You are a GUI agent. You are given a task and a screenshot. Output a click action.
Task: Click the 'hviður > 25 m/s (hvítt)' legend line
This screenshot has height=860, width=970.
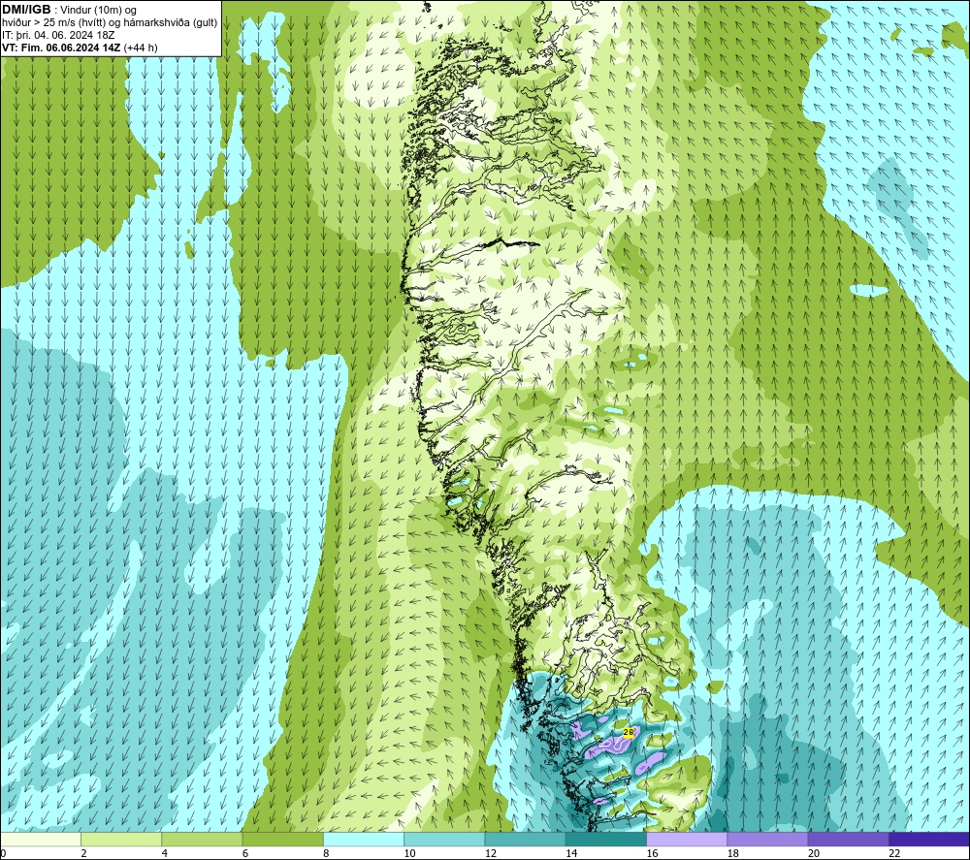[55, 23]
